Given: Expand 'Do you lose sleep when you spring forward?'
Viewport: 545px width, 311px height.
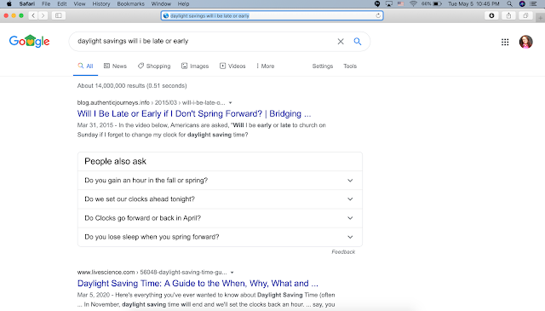Looking at the screenshot, I should (220, 237).
